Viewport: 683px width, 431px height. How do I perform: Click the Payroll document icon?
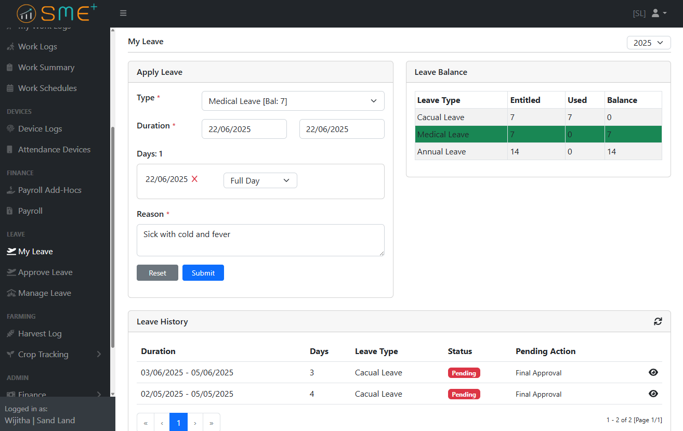pyautogui.click(x=10, y=211)
